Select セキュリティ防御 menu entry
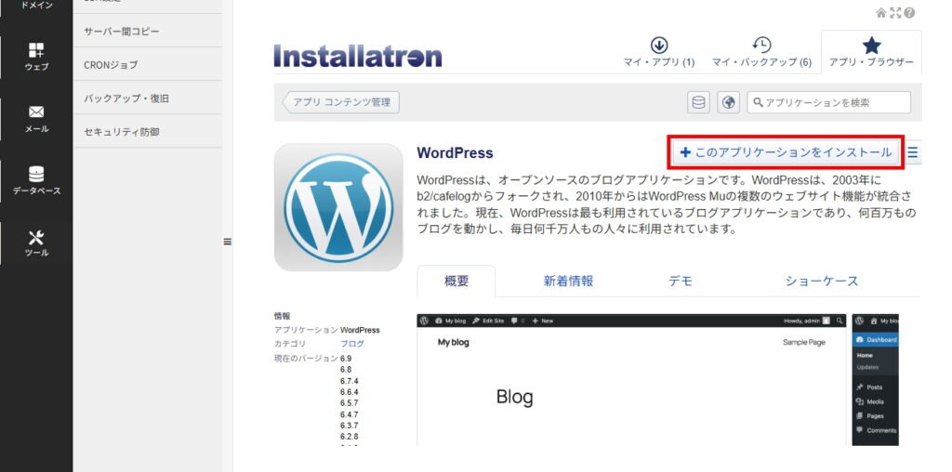The width and height of the screenshot is (952, 472). tap(148, 131)
